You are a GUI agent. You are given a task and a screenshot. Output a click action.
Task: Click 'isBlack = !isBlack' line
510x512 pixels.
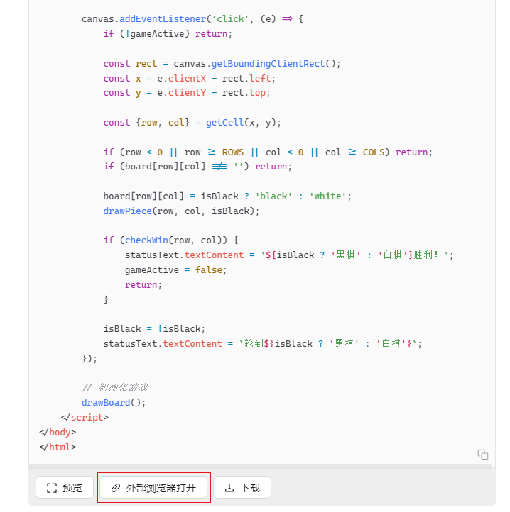coord(154,328)
